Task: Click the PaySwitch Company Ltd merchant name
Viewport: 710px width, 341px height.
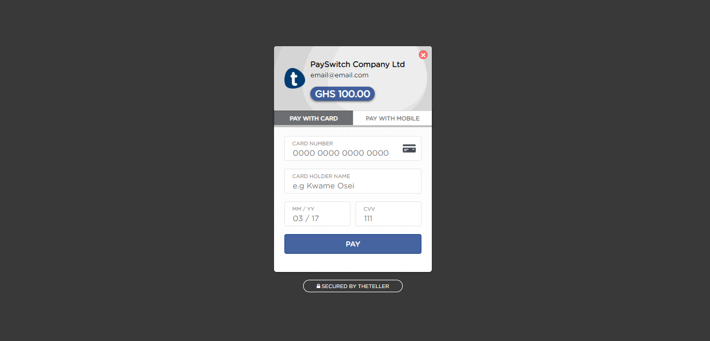Action: coord(358,64)
